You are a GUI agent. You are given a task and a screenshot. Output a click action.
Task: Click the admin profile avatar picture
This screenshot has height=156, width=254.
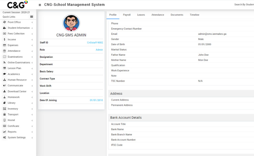[x=71, y=23]
